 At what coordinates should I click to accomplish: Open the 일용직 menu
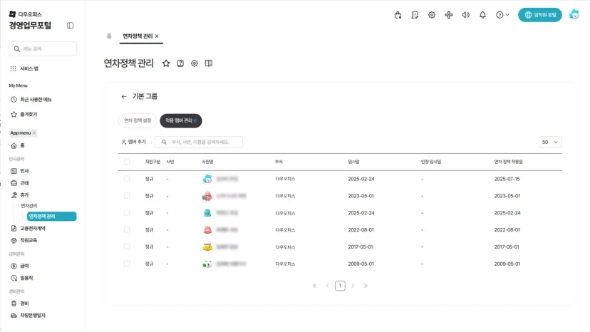22,278
